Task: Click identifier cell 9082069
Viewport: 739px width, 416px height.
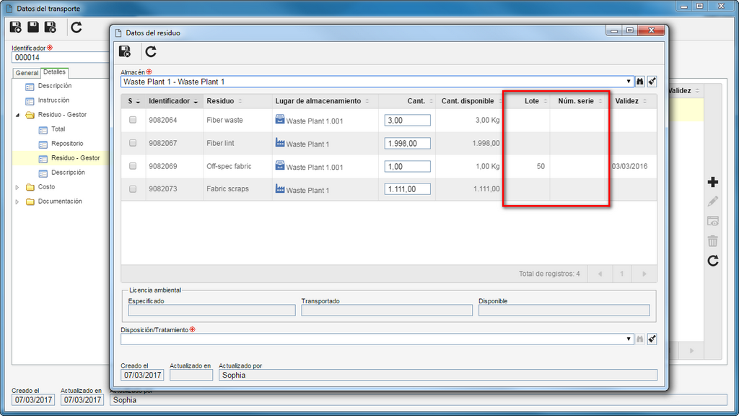Action: [x=162, y=167]
